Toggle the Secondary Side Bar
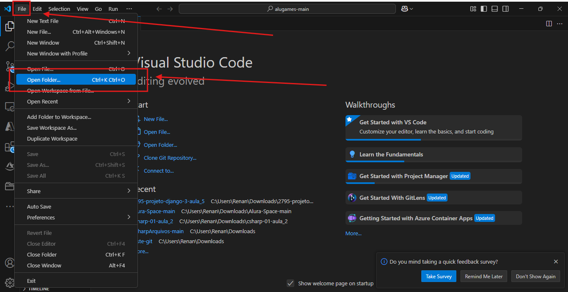568x292 pixels. point(505,9)
